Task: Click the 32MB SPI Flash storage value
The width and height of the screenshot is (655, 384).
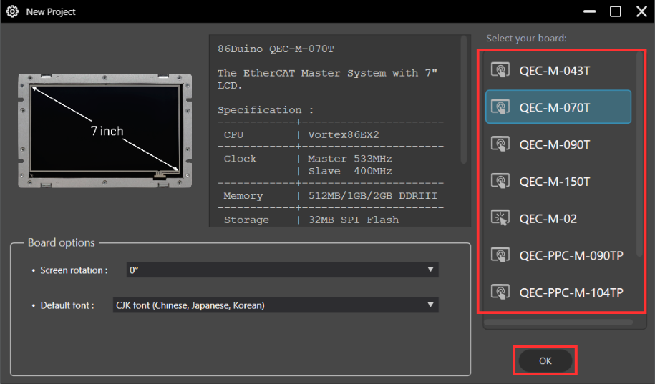Action: point(354,220)
